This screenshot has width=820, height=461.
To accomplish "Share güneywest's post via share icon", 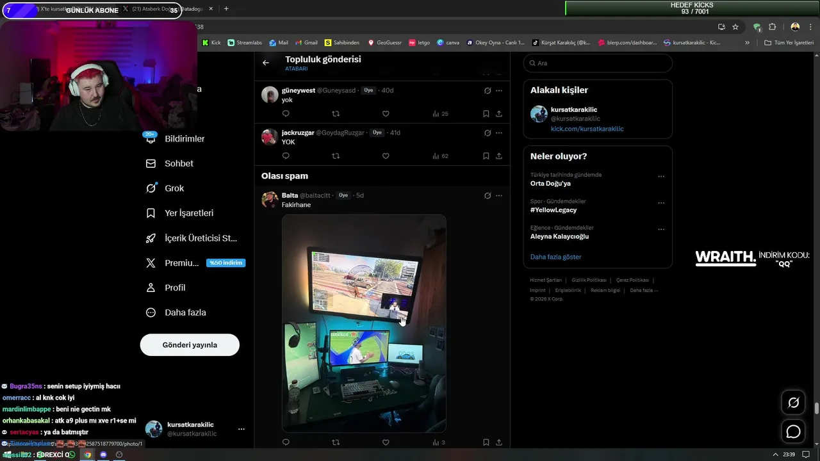I will (x=499, y=113).
